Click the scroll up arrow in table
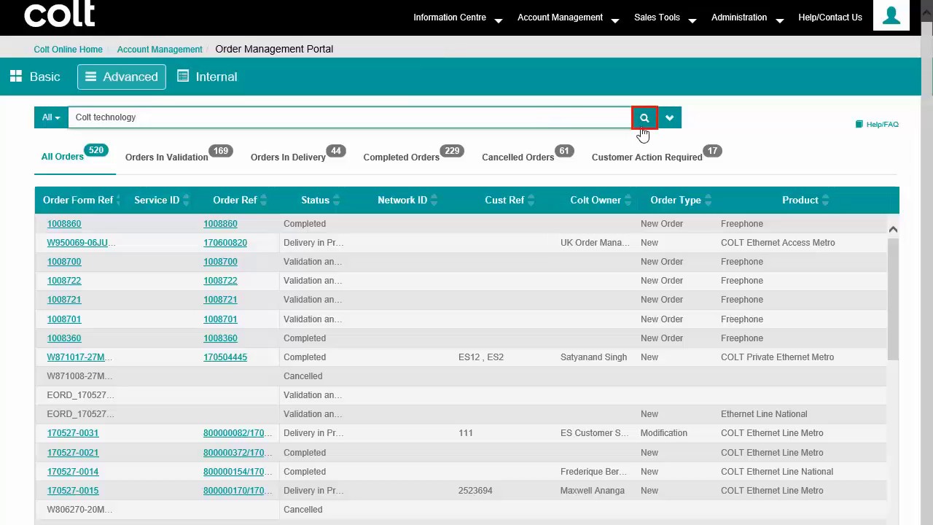933x525 pixels. coord(893,230)
